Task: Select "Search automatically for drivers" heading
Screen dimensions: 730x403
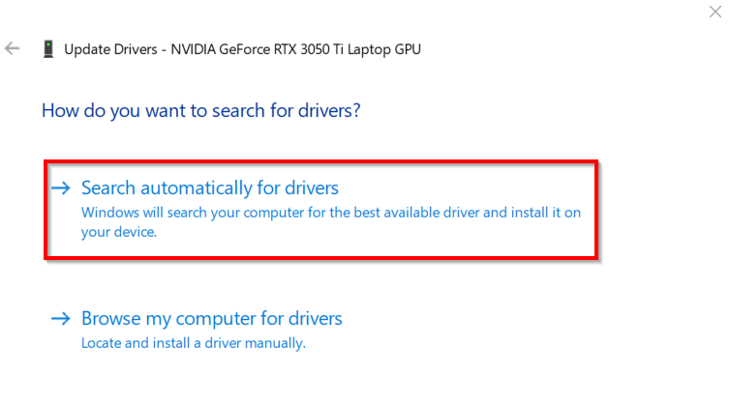Action: (x=209, y=187)
